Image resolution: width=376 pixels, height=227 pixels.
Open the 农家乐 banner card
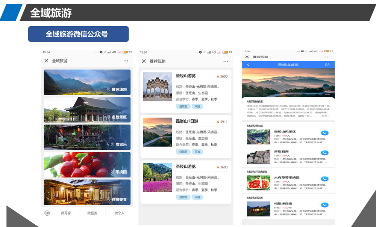87,137
